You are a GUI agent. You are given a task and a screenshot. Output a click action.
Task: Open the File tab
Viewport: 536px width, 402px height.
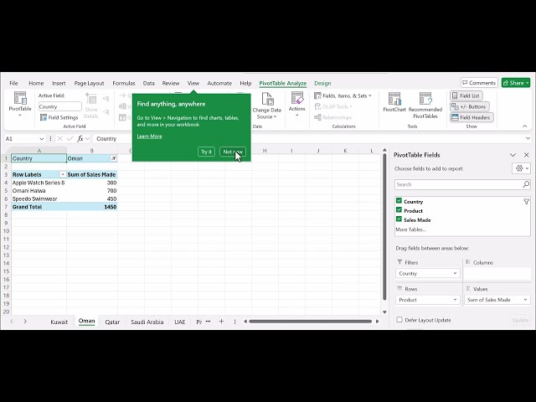(x=13, y=83)
